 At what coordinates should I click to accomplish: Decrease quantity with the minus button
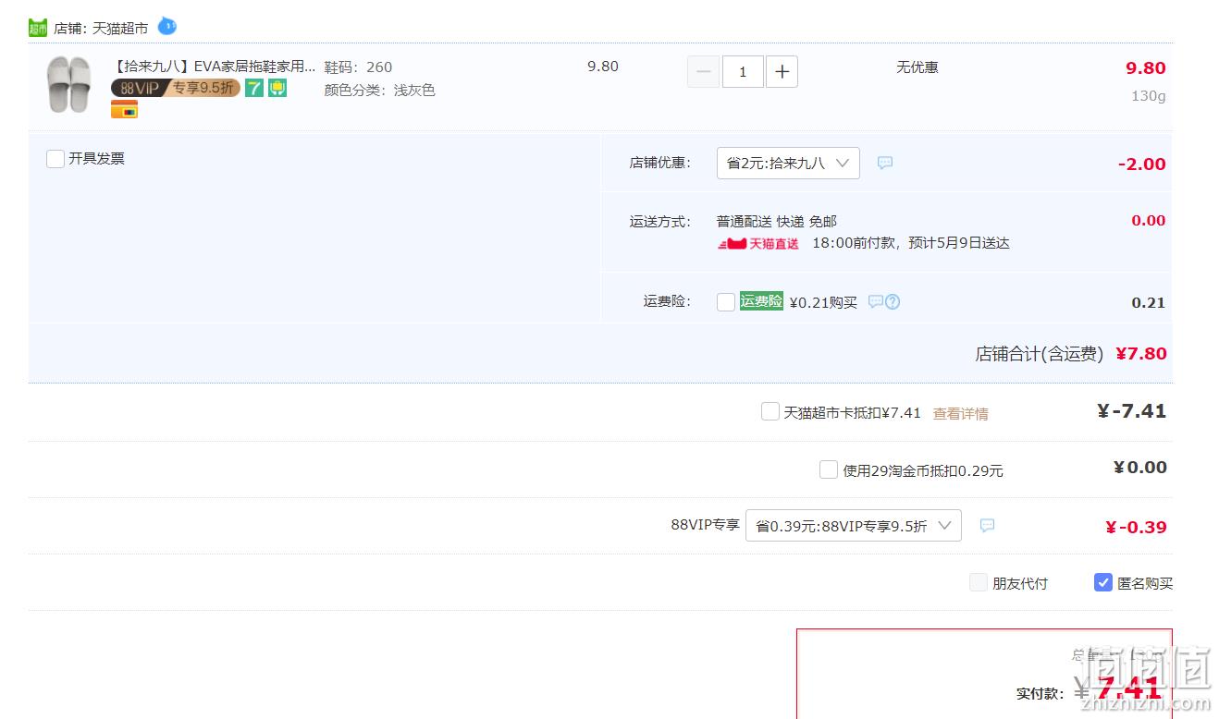(703, 71)
